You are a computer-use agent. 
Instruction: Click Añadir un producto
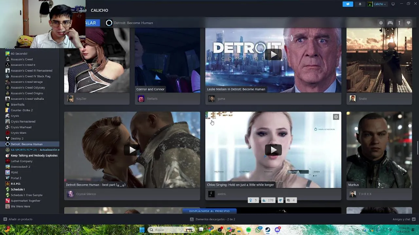[x=18, y=219]
